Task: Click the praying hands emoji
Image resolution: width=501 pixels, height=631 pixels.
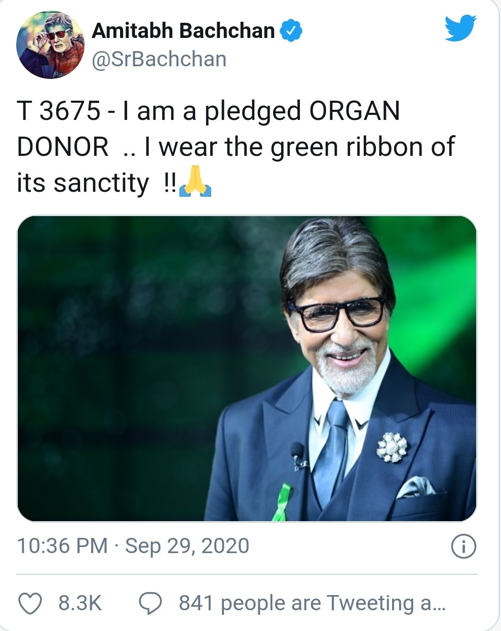Action: [x=196, y=183]
